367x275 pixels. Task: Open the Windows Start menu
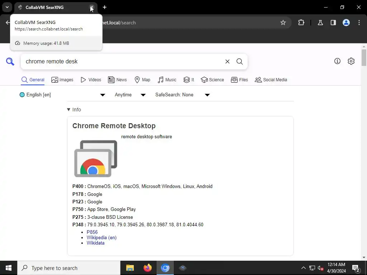point(9,268)
